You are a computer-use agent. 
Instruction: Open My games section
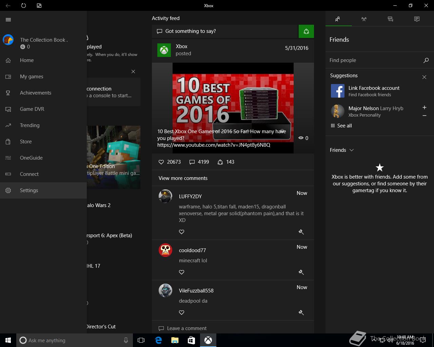[x=43, y=77]
